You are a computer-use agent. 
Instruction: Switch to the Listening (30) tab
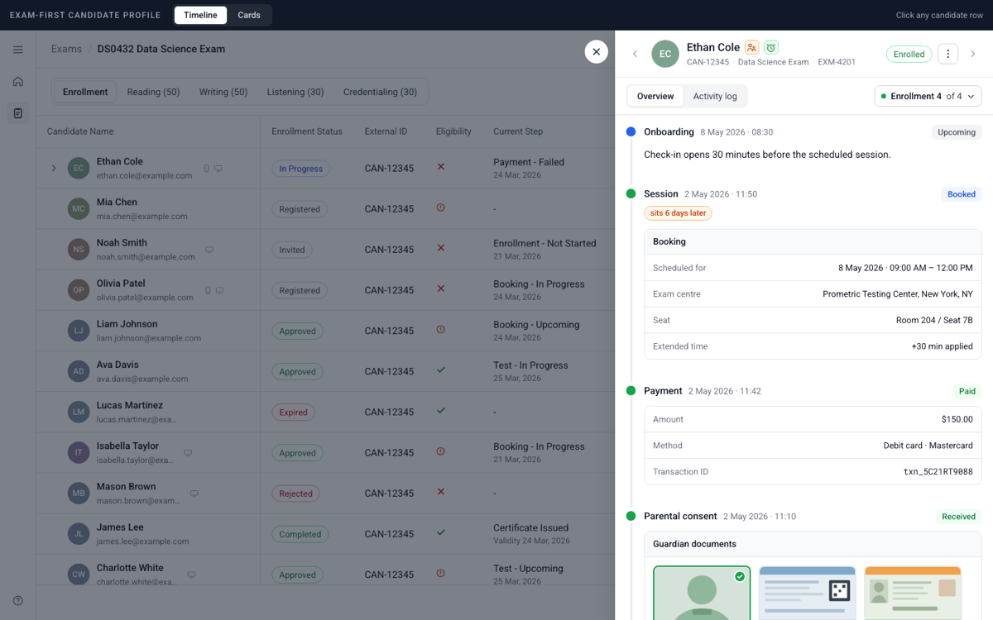pos(295,92)
